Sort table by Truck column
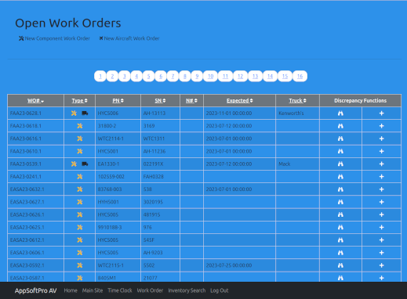Screen dimensions: 407x299 [297, 101]
